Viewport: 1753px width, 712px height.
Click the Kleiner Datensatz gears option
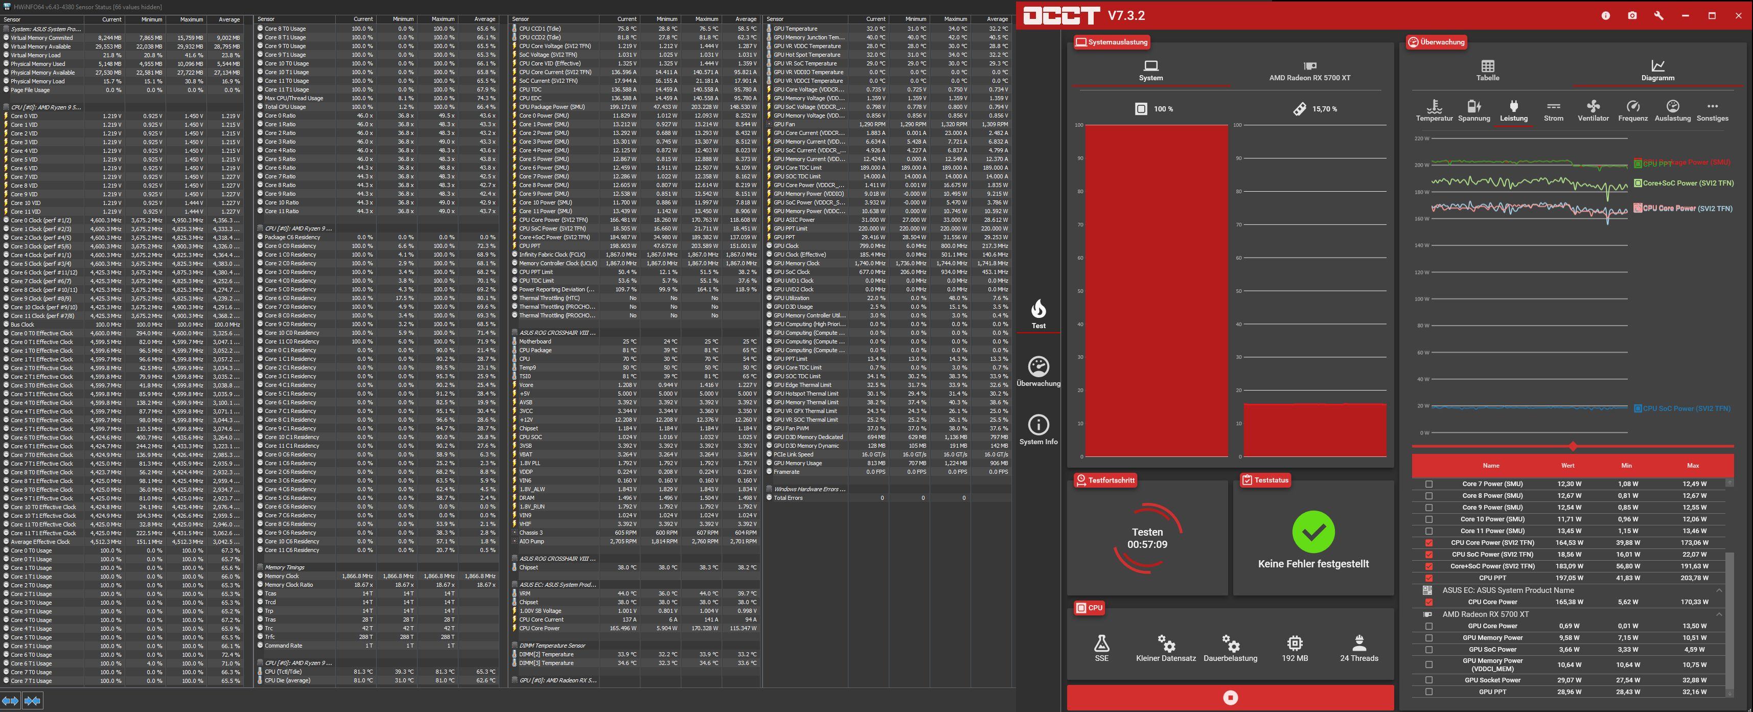[x=1166, y=649]
